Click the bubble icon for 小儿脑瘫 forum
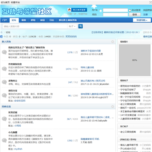 [4, 141]
